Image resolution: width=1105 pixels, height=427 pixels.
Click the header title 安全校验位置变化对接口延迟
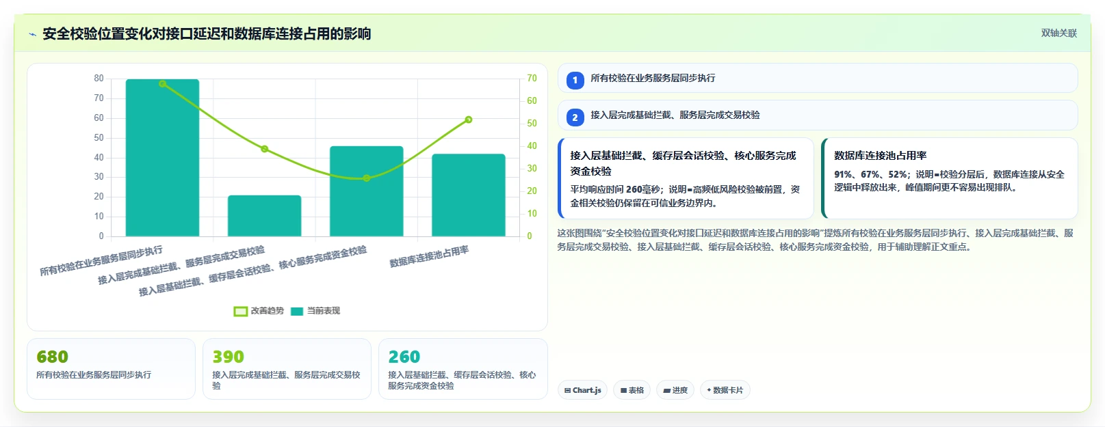207,33
